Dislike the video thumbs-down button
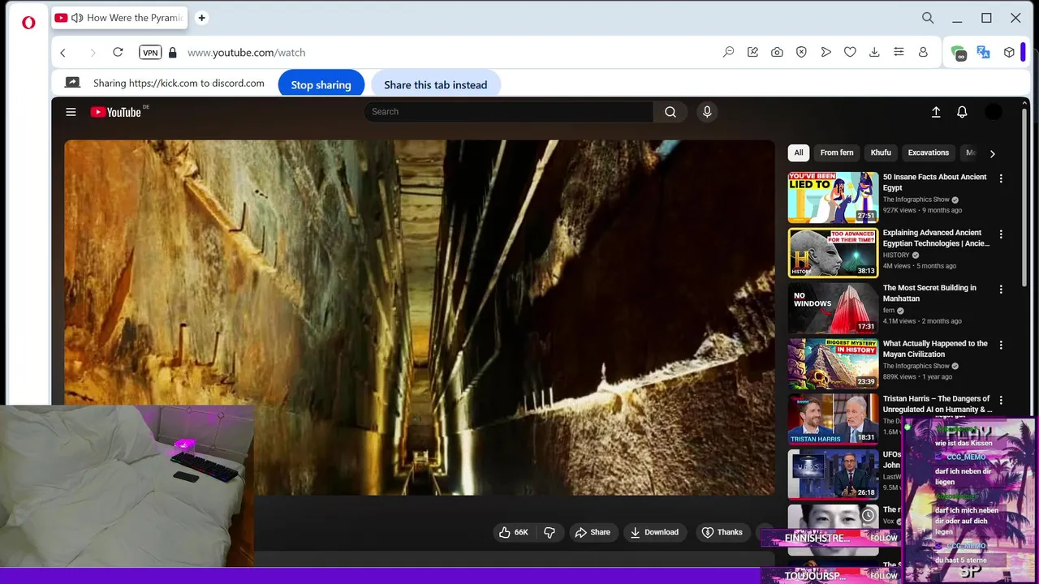This screenshot has height=584, width=1039. coord(550,532)
